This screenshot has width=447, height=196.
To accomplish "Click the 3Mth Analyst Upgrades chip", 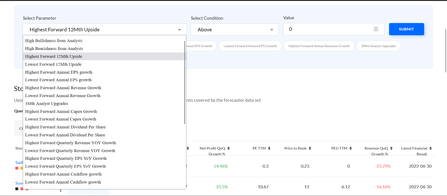I will tap(378, 46).
